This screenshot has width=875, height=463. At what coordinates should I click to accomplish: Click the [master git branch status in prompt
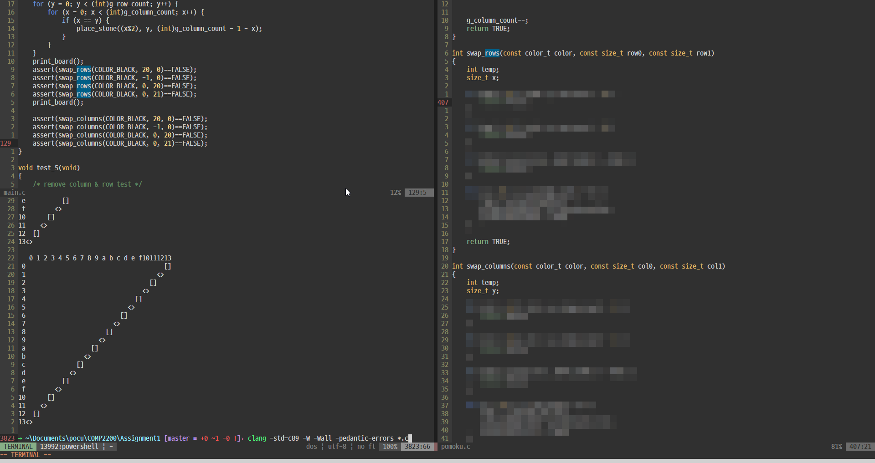[177, 438]
